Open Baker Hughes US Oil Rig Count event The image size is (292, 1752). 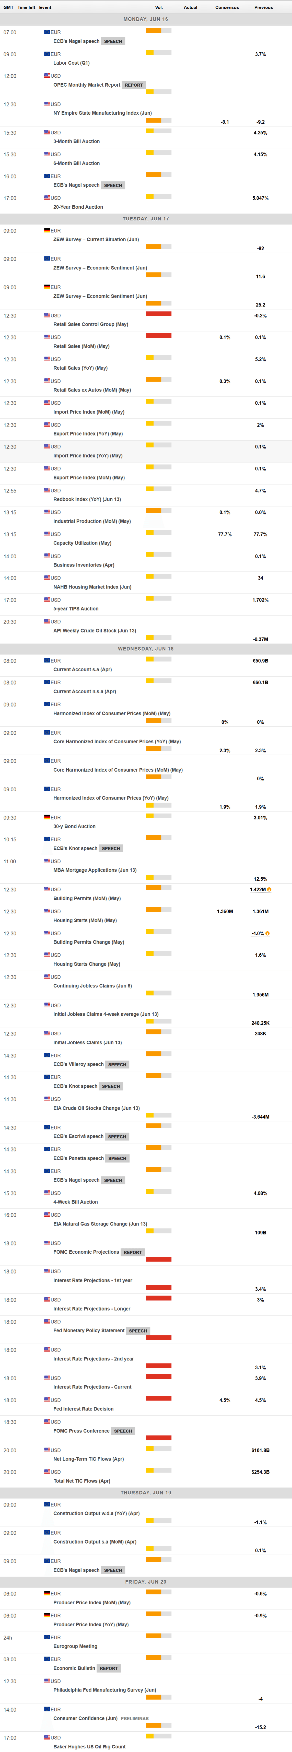[89, 1747]
